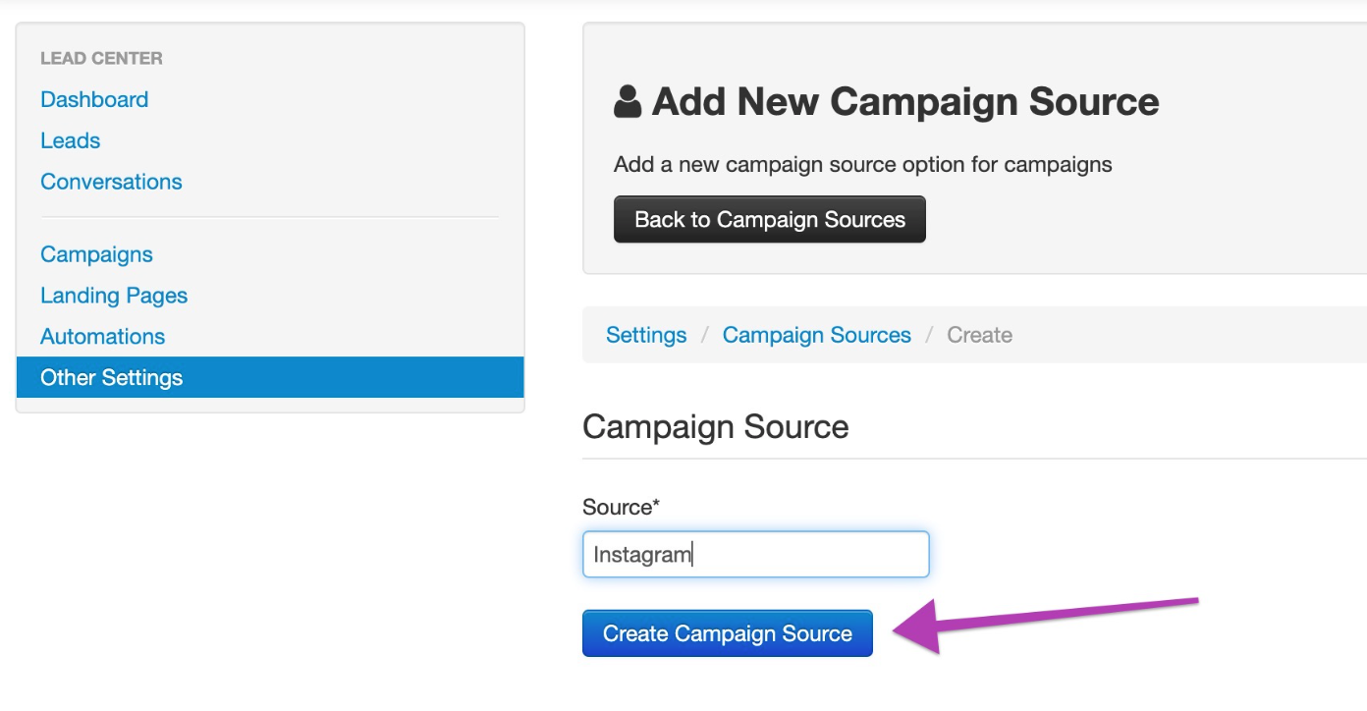The image size is (1367, 711).
Task: Click the Create Campaign Source button
Action: pos(728,633)
